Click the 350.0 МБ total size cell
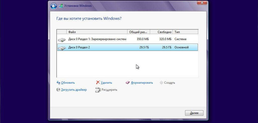The height and width of the screenshot is (123, 258). pyautogui.click(x=143, y=39)
